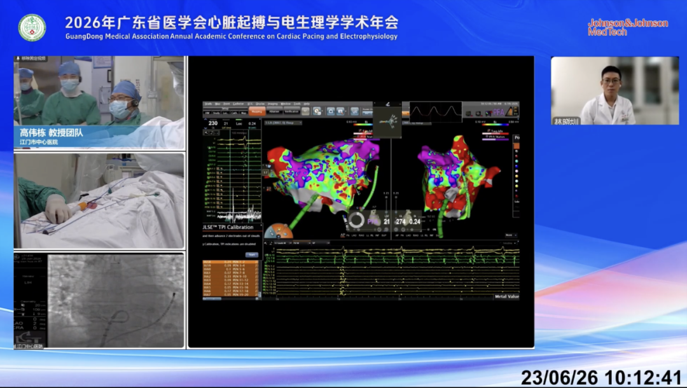Adjust right map purple PFA Status bar
Screen dimensions: 687x388
point(496,140)
